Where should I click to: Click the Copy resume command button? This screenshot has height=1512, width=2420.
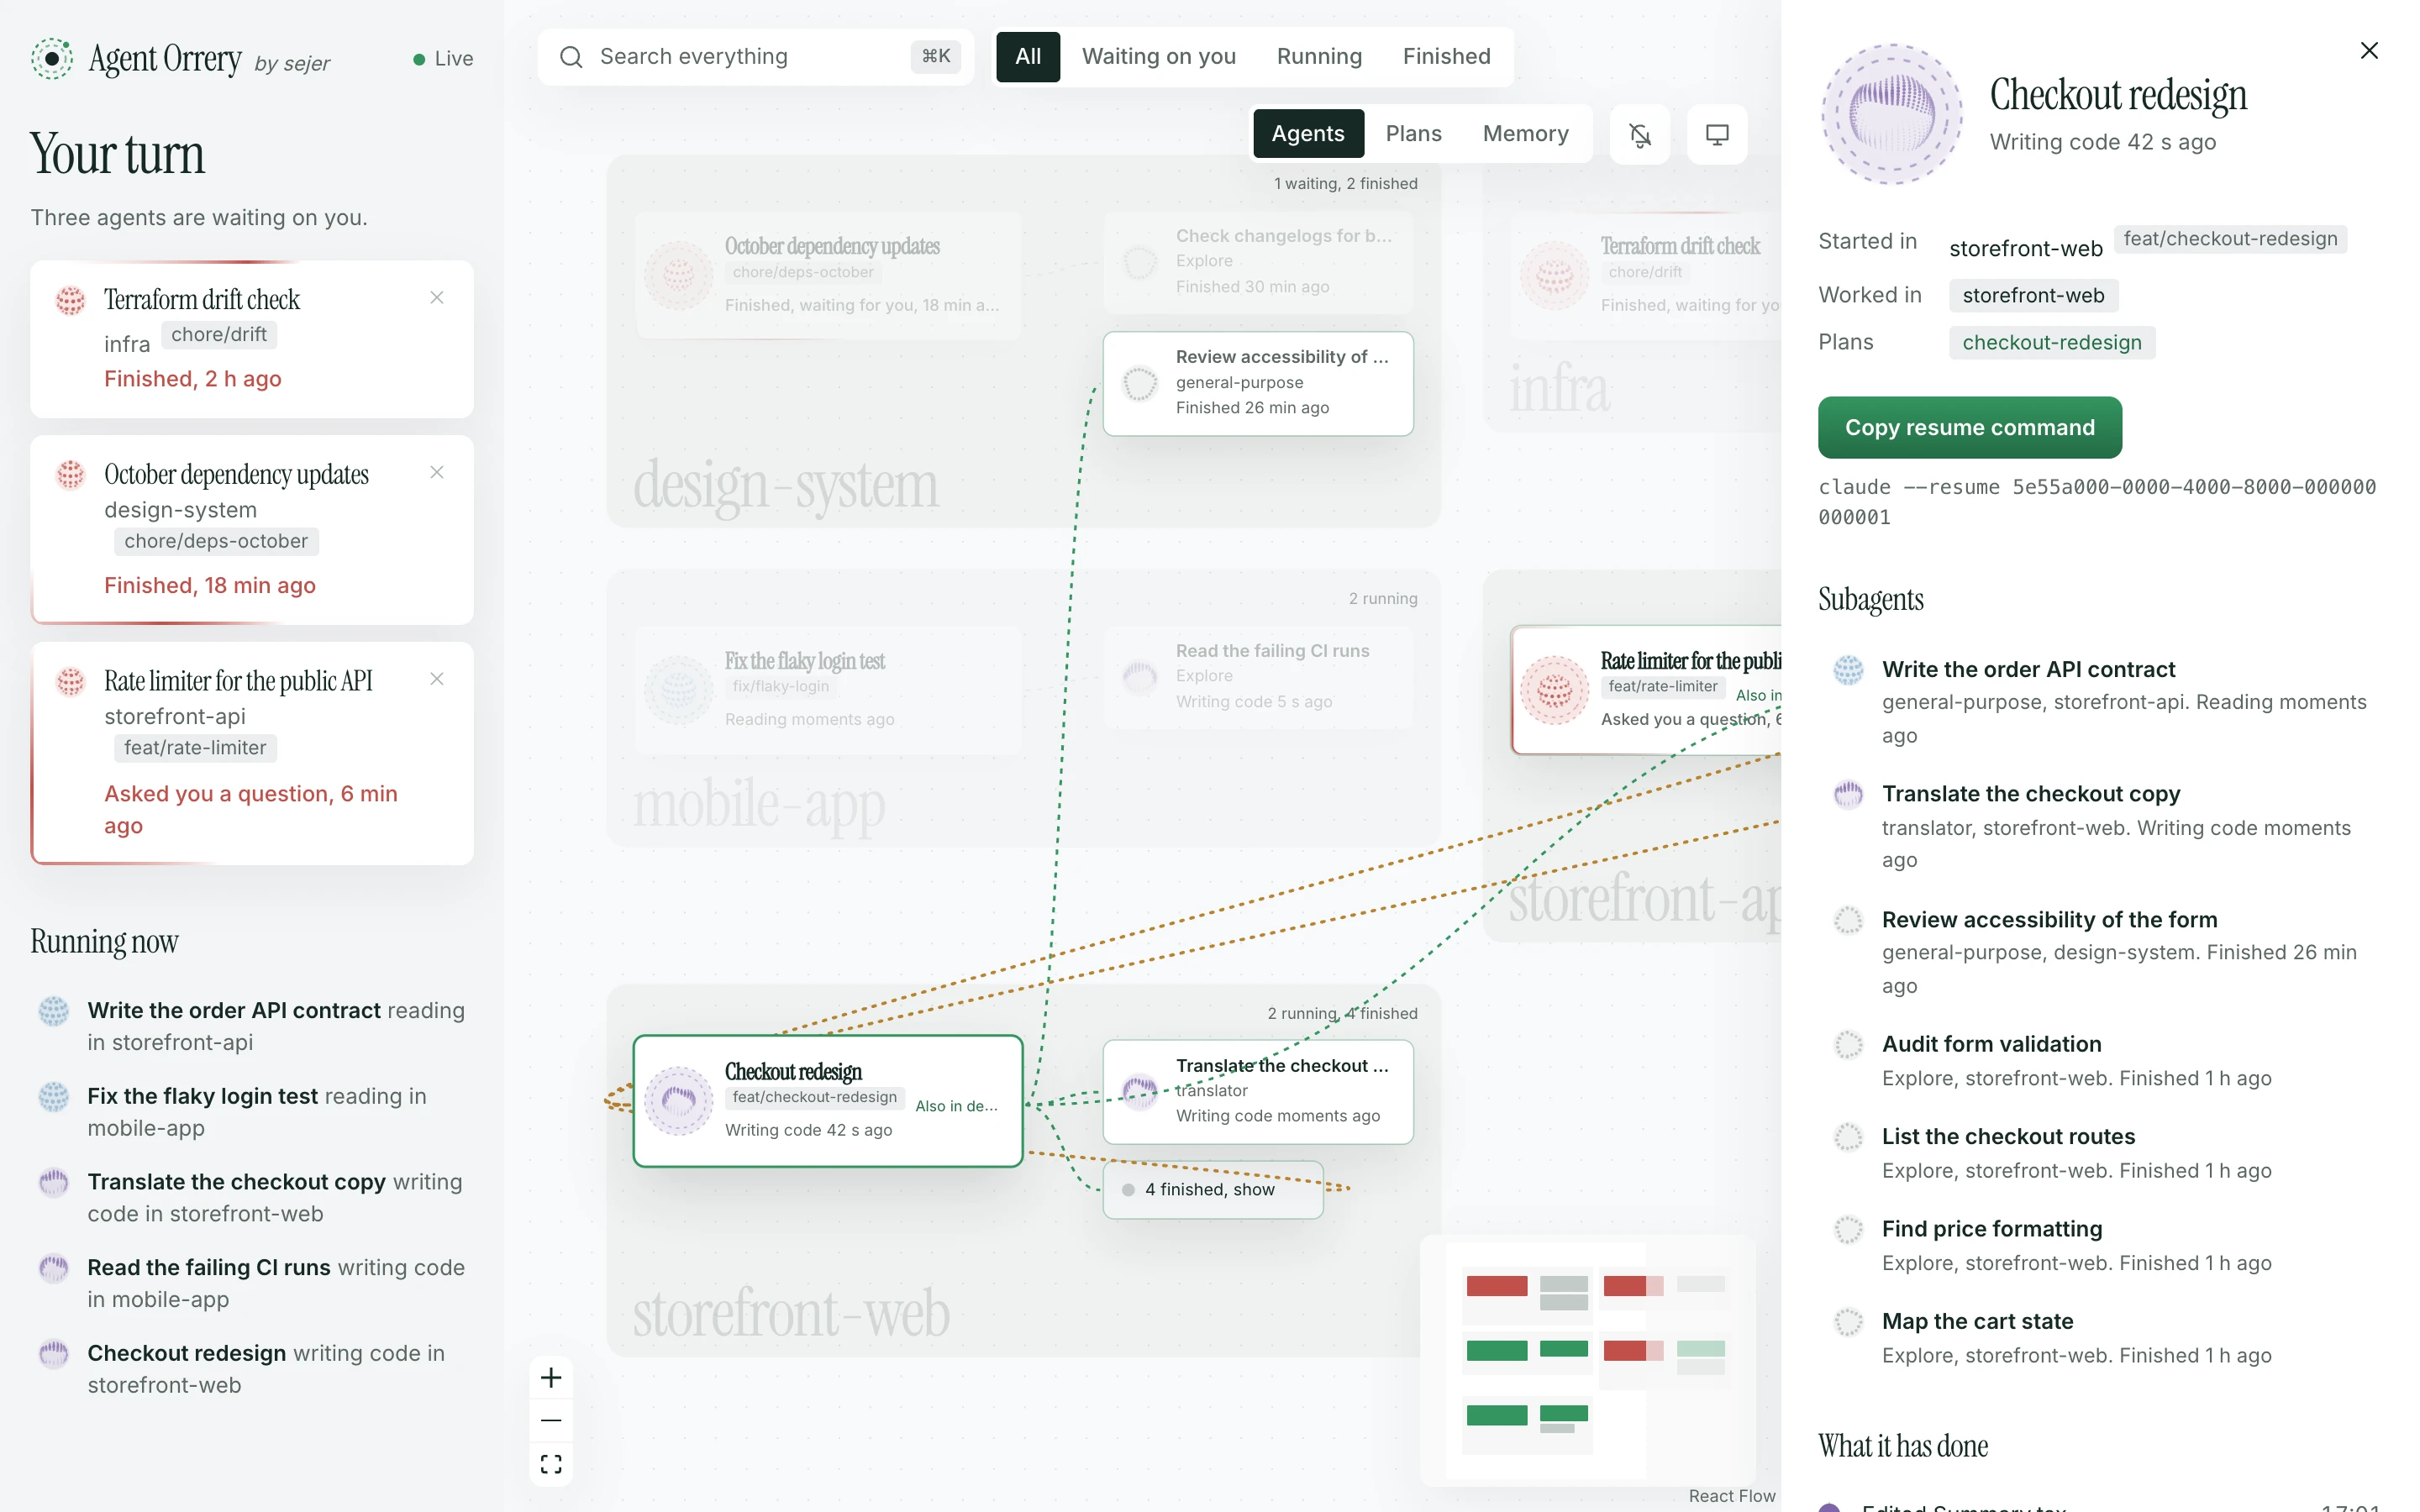[x=1970, y=428]
